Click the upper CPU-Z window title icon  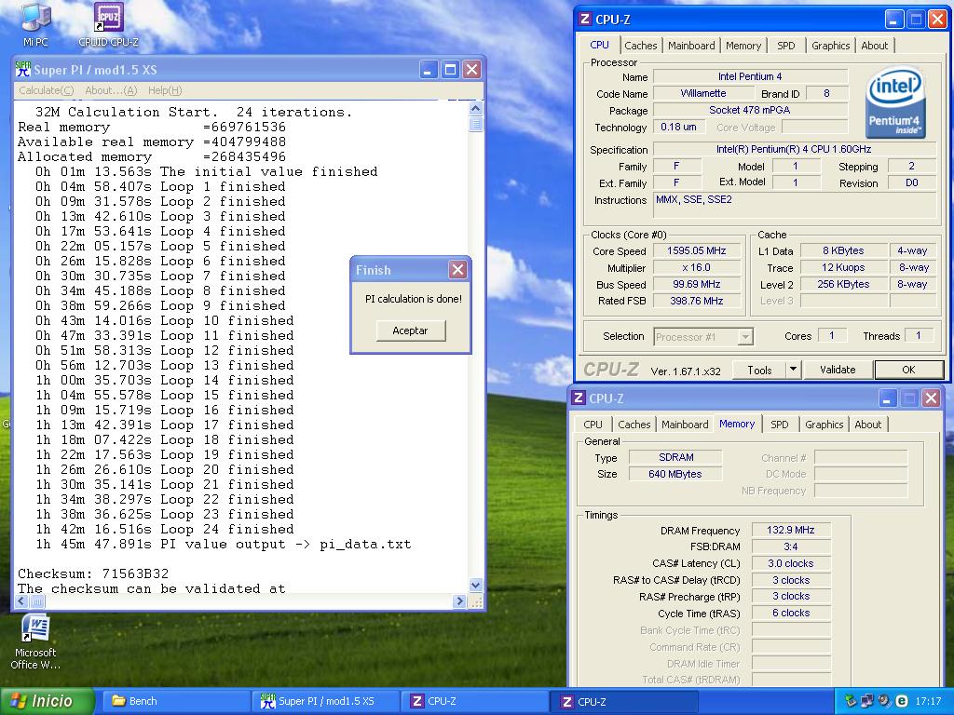pyautogui.click(x=585, y=19)
